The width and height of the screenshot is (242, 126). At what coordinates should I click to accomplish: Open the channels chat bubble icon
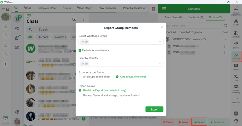pyautogui.click(x=17, y=38)
